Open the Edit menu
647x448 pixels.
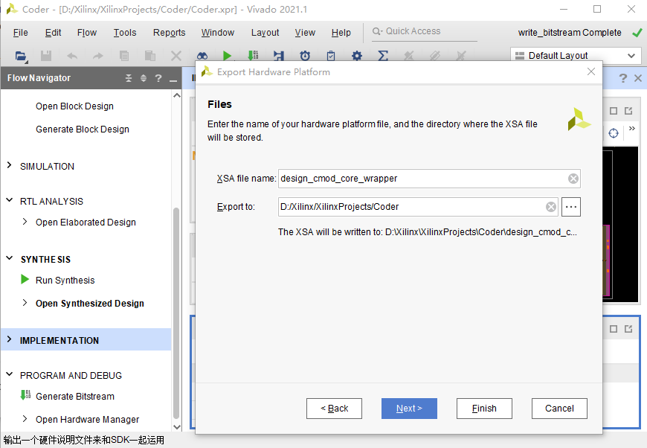click(54, 33)
